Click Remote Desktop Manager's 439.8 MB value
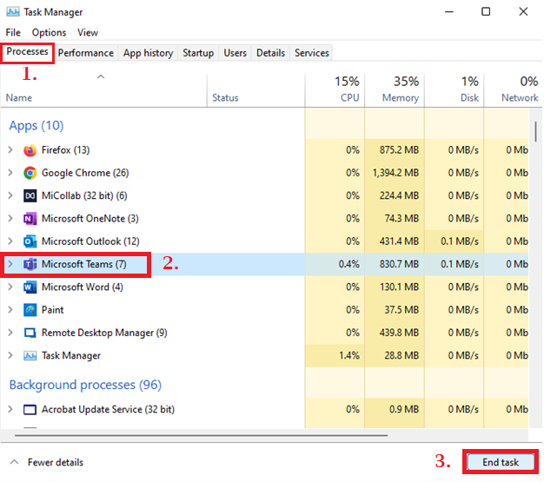The width and height of the screenshot is (544, 482). pyautogui.click(x=399, y=333)
